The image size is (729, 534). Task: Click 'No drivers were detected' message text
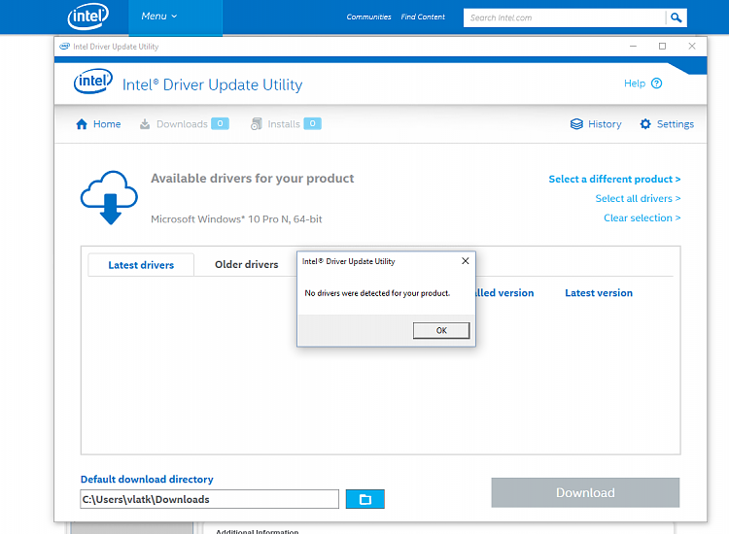(377, 293)
